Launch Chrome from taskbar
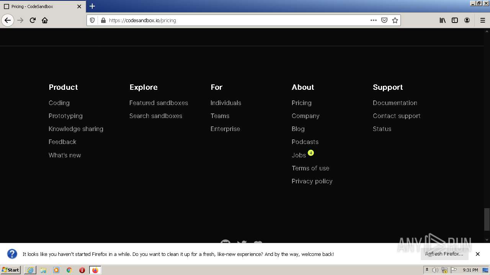Screen dimensions: 490x275 coord(69,270)
